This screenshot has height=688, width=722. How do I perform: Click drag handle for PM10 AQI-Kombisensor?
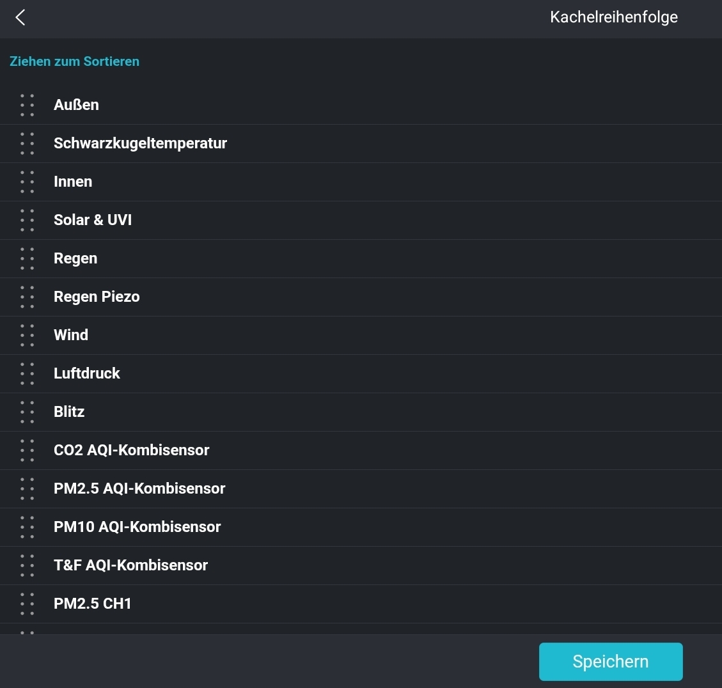point(27,527)
